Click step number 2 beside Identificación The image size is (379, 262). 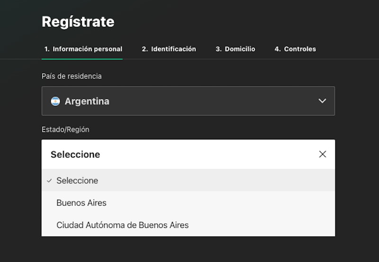pos(144,49)
